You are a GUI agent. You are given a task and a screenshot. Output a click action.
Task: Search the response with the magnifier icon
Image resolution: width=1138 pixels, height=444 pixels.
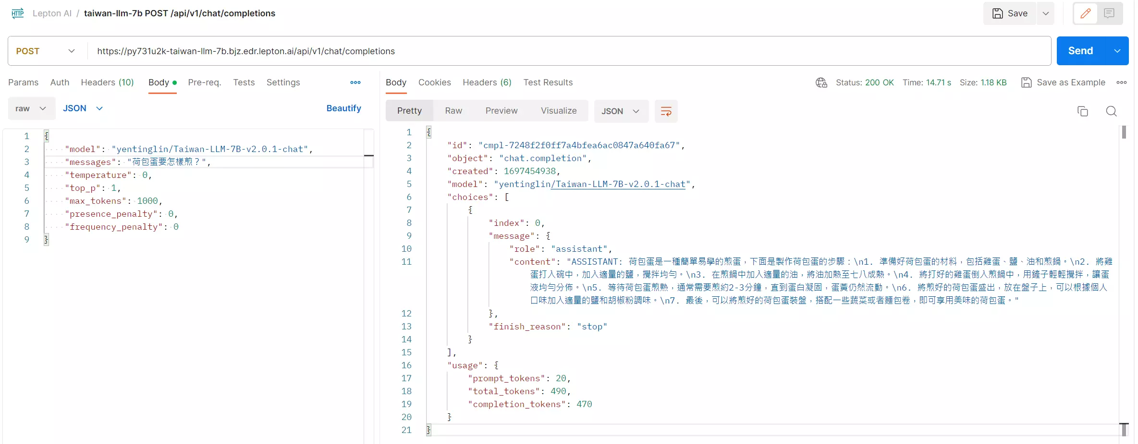pos(1111,111)
